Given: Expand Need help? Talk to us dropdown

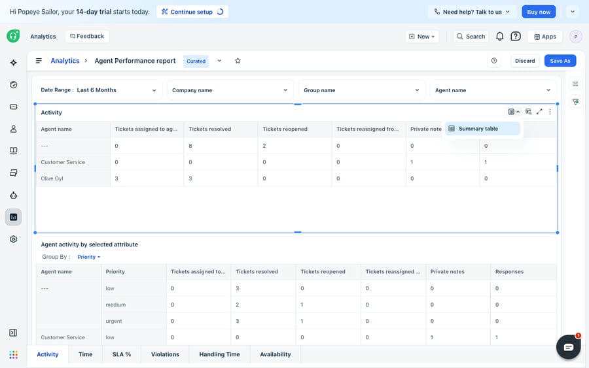Looking at the screenshot, I should (x=472, y=12).
